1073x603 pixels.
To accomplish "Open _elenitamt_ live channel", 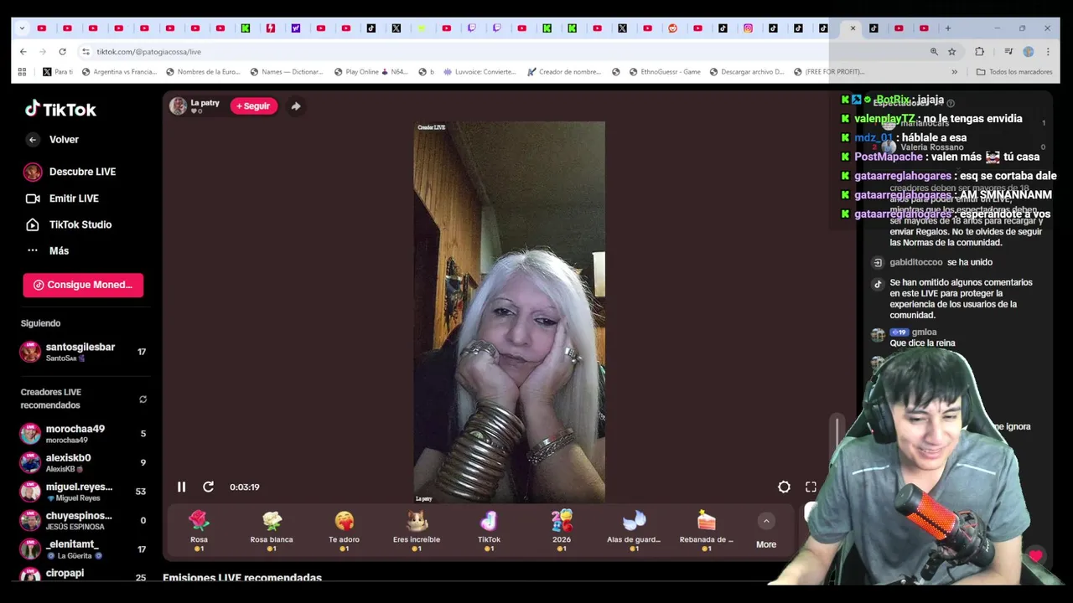I will (x=82, y=549).
